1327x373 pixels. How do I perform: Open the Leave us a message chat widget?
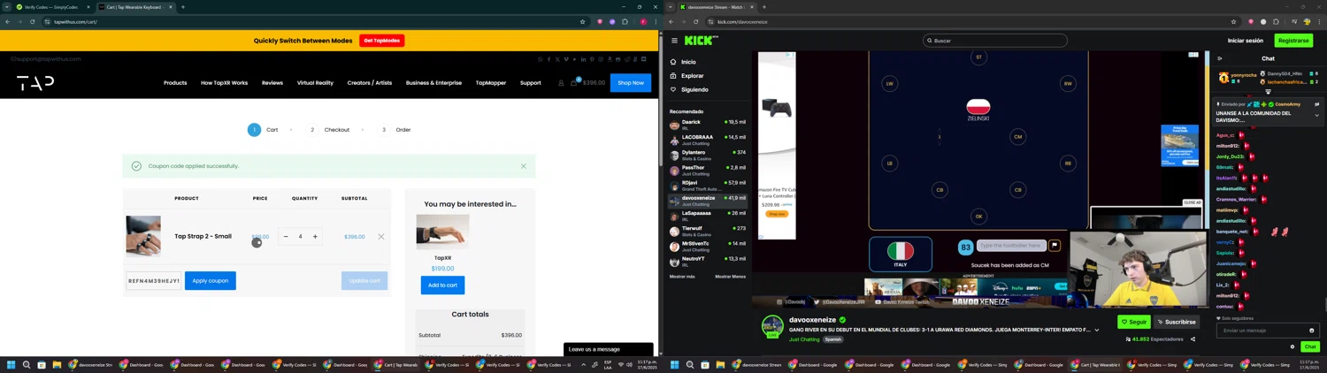pyautogui.click(x=609, y=349)
